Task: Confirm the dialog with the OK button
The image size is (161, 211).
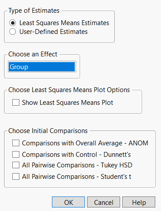Action: 68,202
